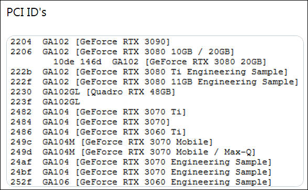Click the Max-Q] text

pyautogui.click(x=240, y=152)
